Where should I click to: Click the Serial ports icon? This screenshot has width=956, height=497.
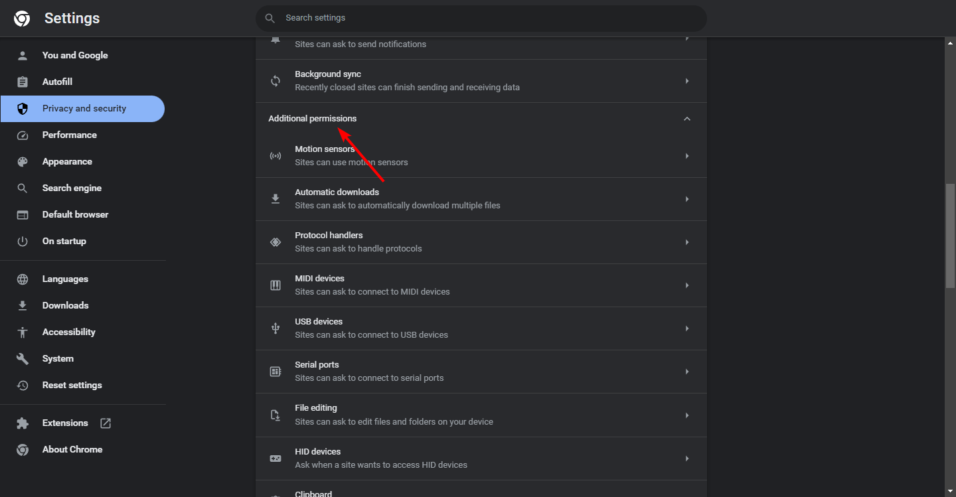(276, 372)
